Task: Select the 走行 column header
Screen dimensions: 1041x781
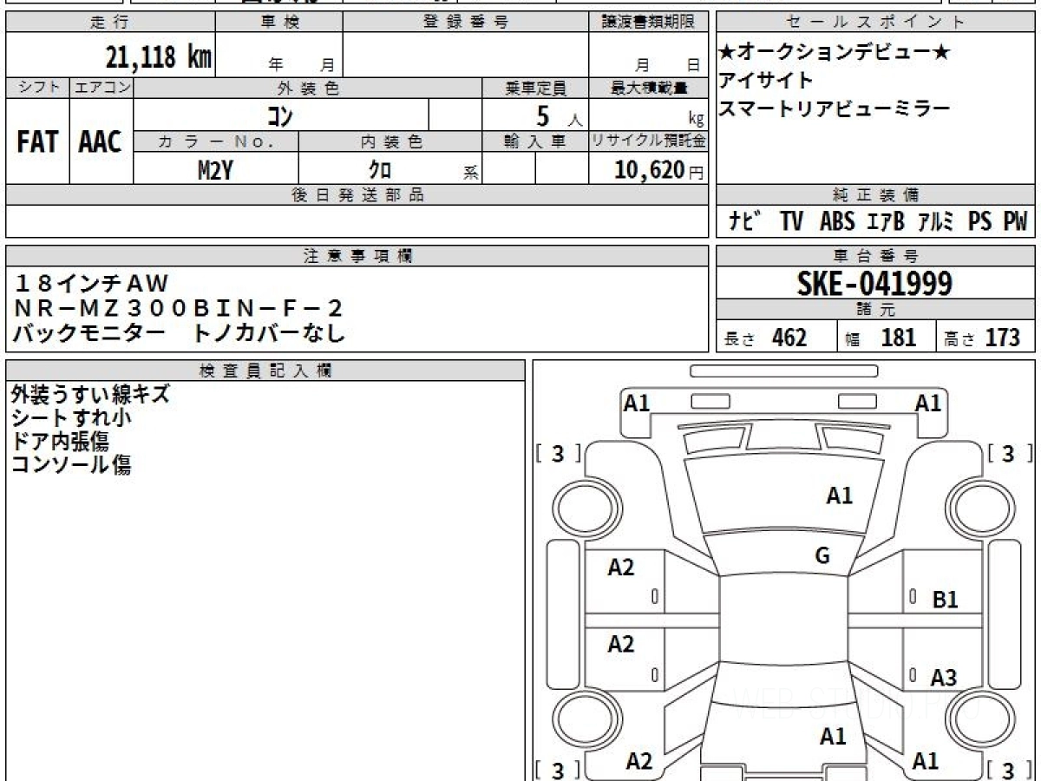Action: click(x=110, y=23)
